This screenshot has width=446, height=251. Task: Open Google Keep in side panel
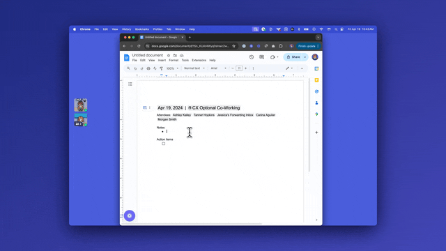316,80
